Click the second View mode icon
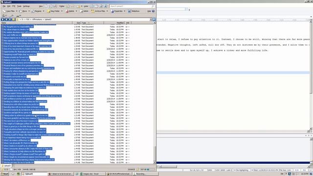This screenshot has height=176, width=313. [50, 6]
